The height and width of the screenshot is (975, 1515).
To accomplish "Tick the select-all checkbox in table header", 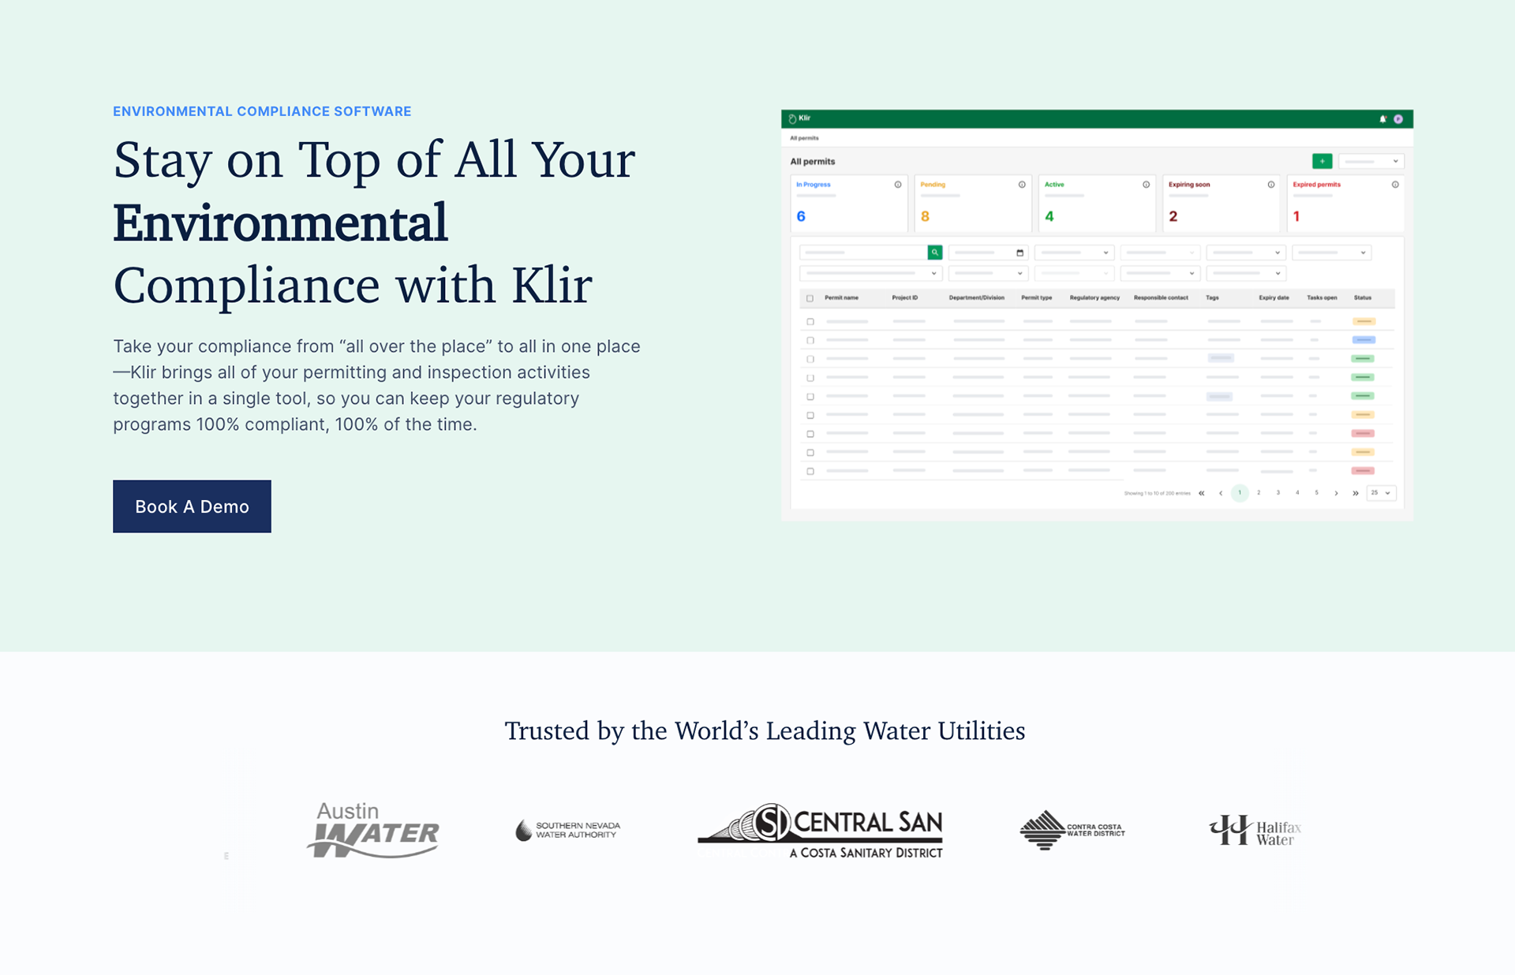I will (x=810, y=298).
